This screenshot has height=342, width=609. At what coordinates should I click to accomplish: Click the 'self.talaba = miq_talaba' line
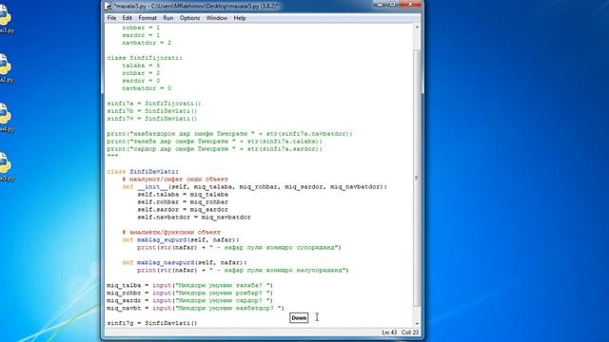point(183,194)
